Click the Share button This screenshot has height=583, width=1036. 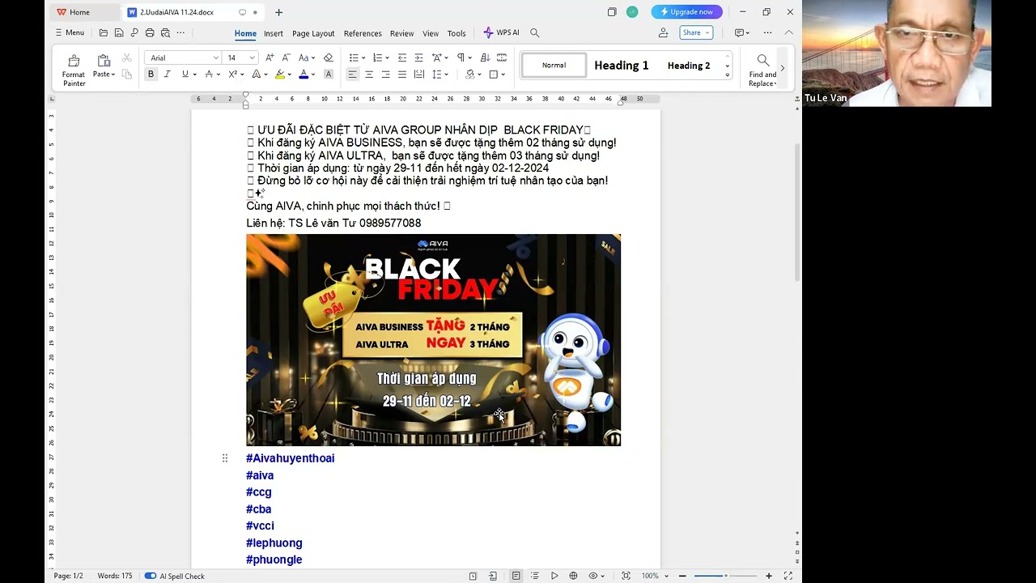pos(696,33)
